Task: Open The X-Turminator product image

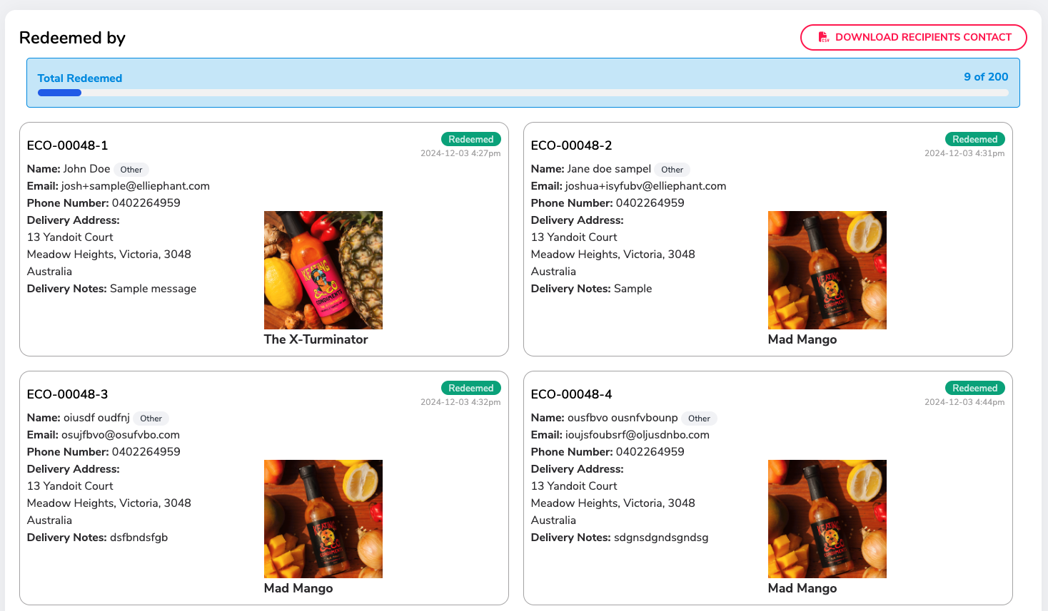Action: 323,270
